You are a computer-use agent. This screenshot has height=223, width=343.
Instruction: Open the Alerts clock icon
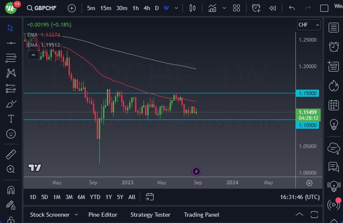334,46
